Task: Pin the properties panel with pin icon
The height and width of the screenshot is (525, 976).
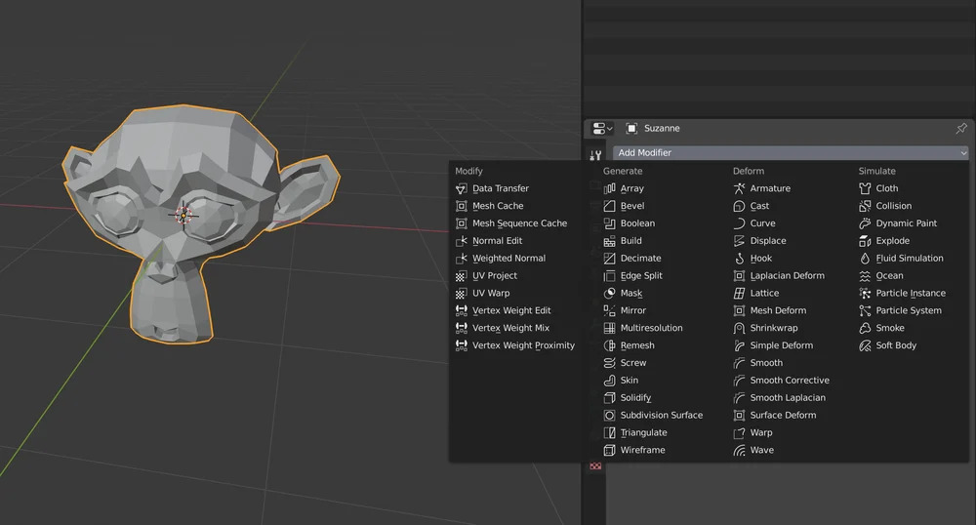Action: click(x=960, y=129)
